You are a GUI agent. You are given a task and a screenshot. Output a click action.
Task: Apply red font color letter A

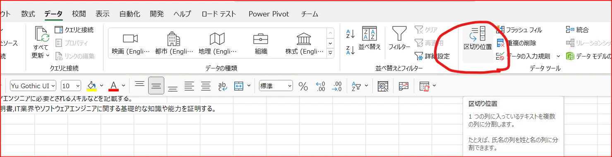click(114, 86)
